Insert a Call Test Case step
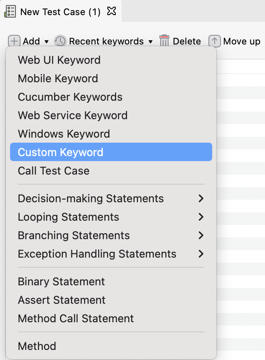The image size is (265, 360). (x=53, y=171)
